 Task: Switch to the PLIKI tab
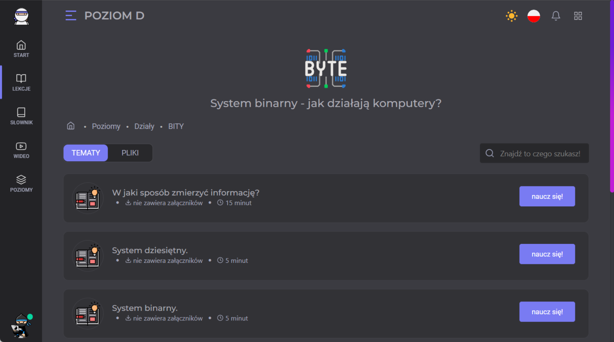click(130, 153)
